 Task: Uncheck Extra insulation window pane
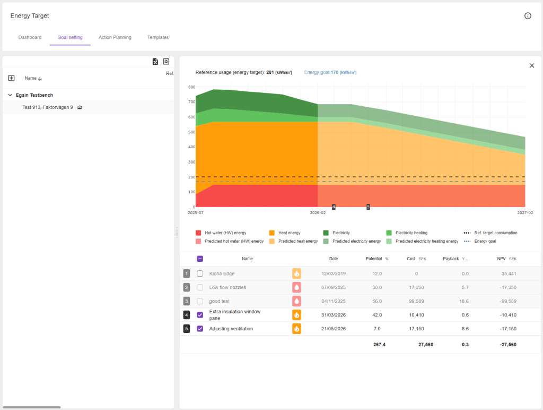click(200, 315)
